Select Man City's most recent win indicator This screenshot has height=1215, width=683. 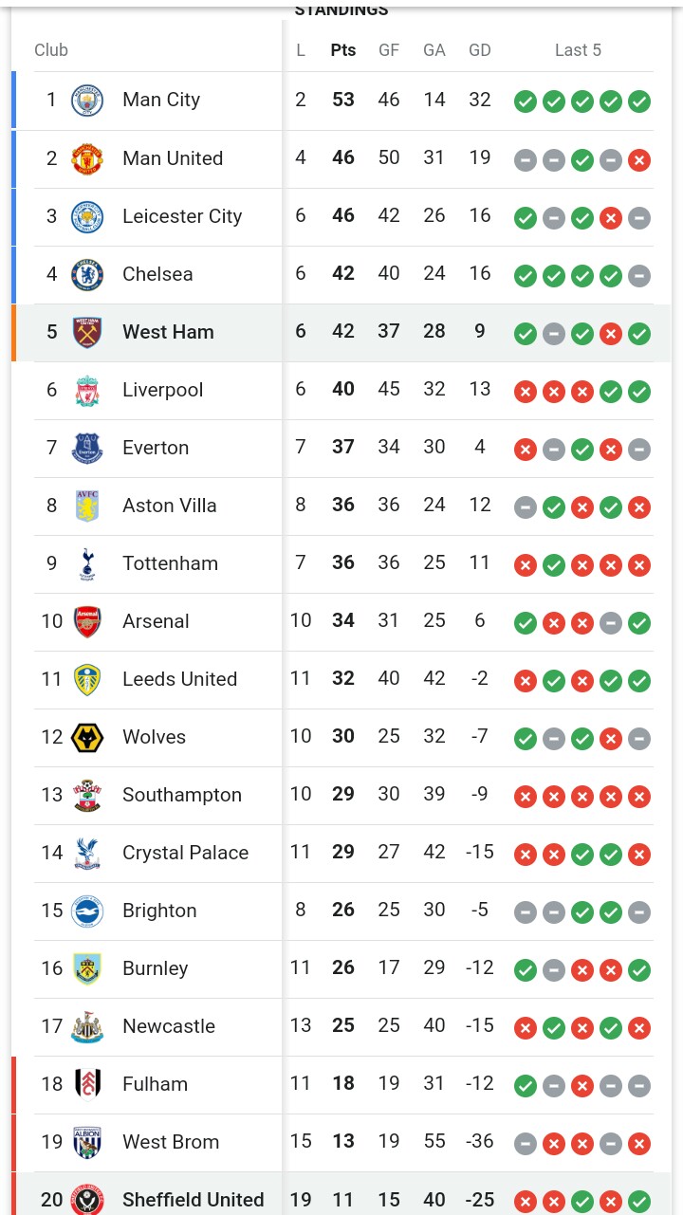(x=639, y=101)
